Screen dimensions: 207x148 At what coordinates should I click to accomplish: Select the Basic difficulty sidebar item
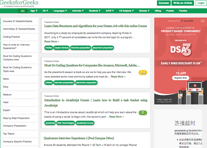click(19, 79)
